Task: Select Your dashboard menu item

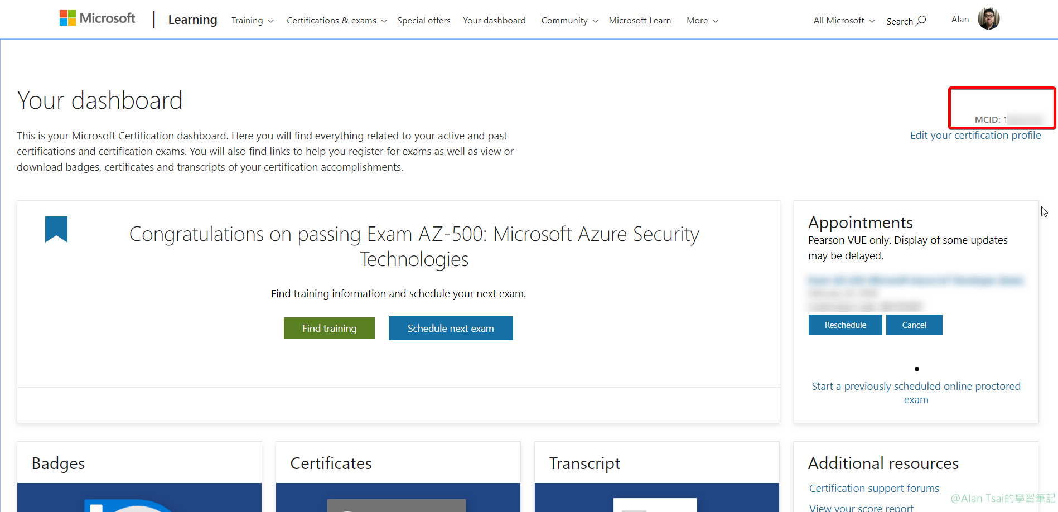Action: [x=494, y=21]
